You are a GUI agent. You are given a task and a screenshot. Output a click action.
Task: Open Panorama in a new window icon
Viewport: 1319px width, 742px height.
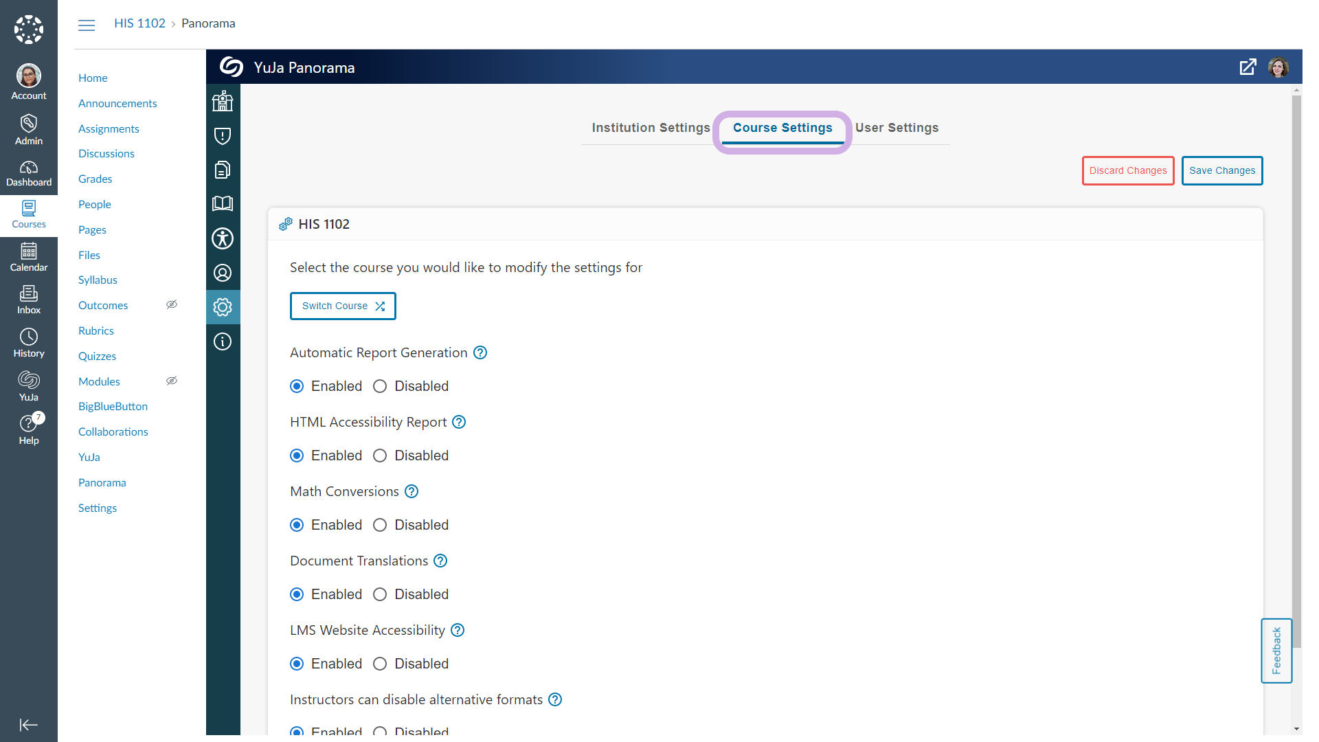1248,67
